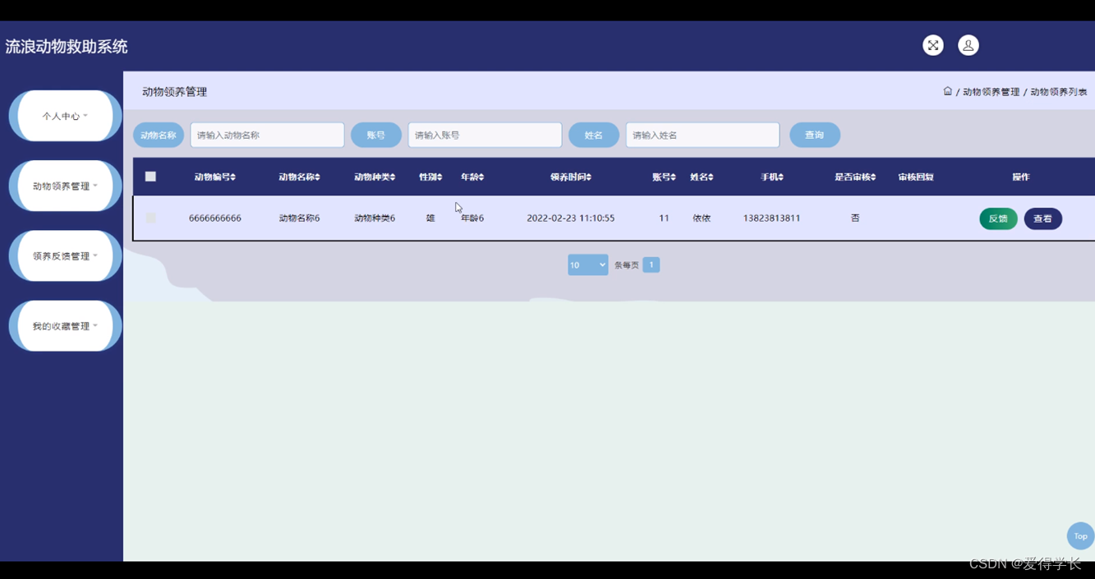
Task: Click the 动物名称 input field
Action: click(x=267, y=135)
